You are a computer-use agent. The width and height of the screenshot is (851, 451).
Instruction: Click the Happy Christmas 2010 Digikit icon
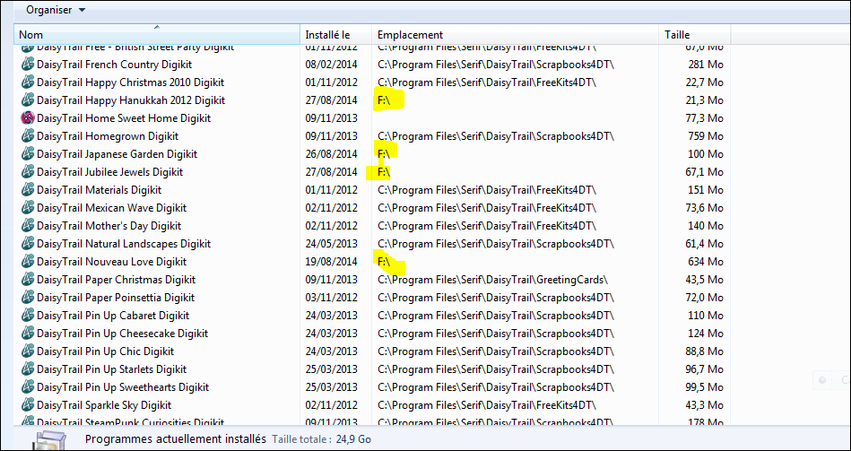coord(28,82)
